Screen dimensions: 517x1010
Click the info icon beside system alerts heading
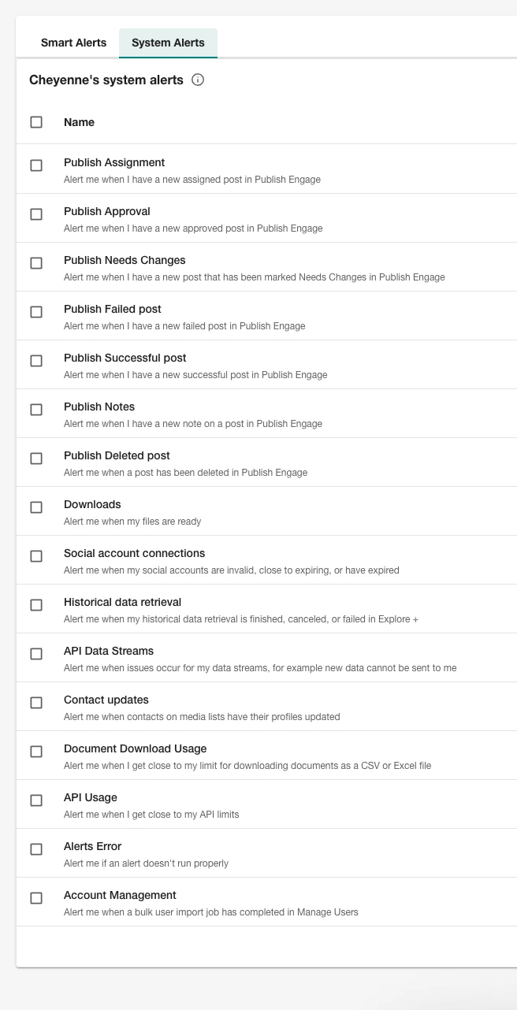click(x=198, y=80)
